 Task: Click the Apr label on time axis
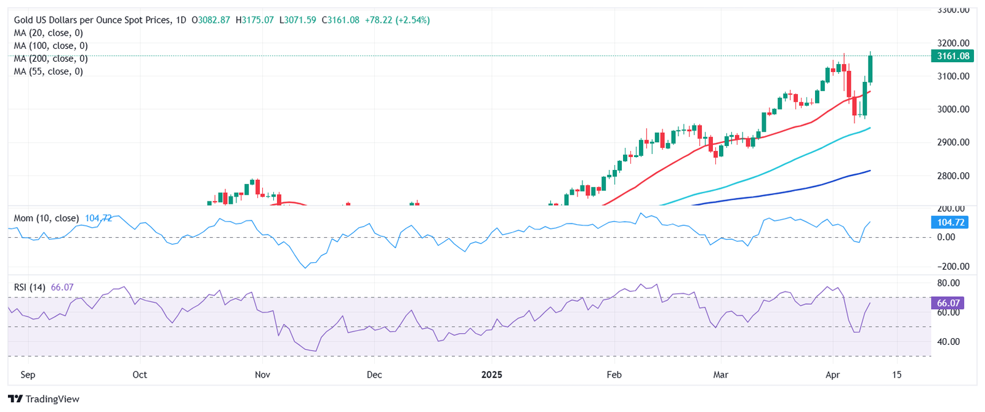pyautogui.click(x=832, y=374)
